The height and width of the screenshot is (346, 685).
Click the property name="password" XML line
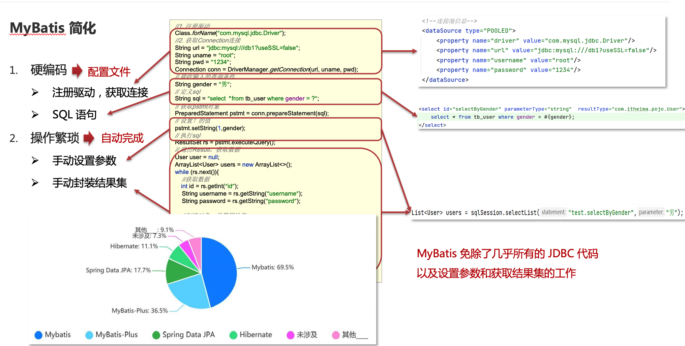tap(508, 70)
